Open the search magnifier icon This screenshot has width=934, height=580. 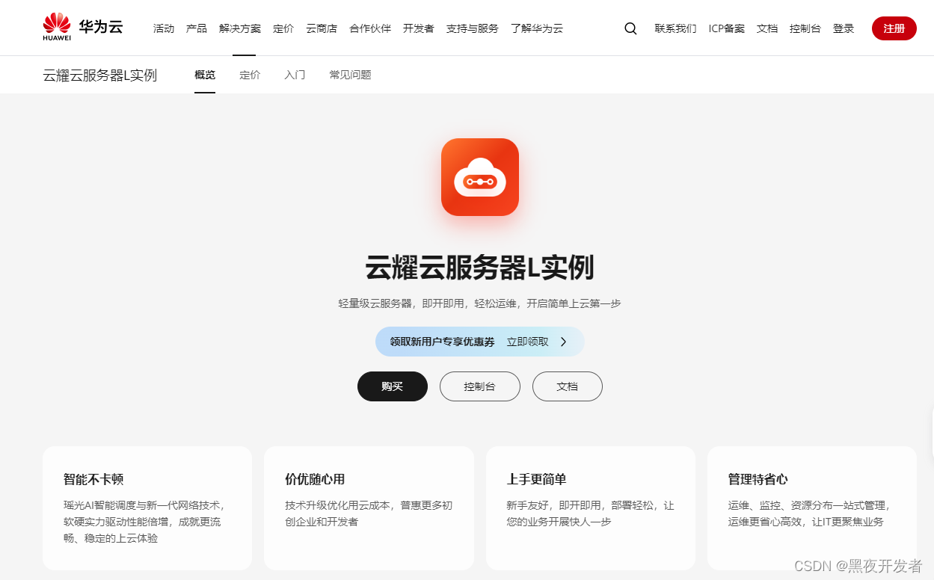point(630,28)
